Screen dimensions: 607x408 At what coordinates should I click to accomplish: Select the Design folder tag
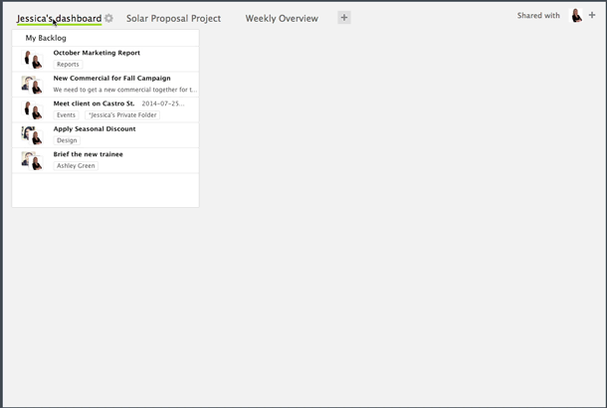tap(67, 140)
